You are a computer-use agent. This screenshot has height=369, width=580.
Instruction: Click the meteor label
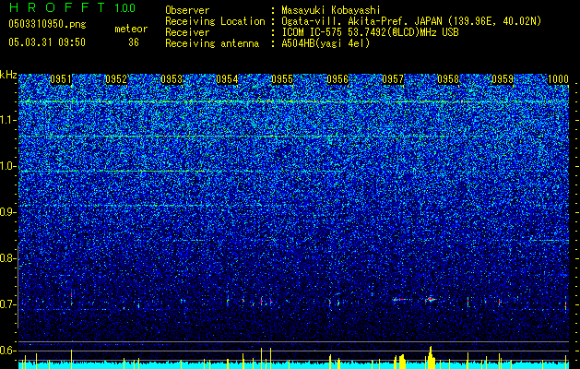(x=131, y=29)
